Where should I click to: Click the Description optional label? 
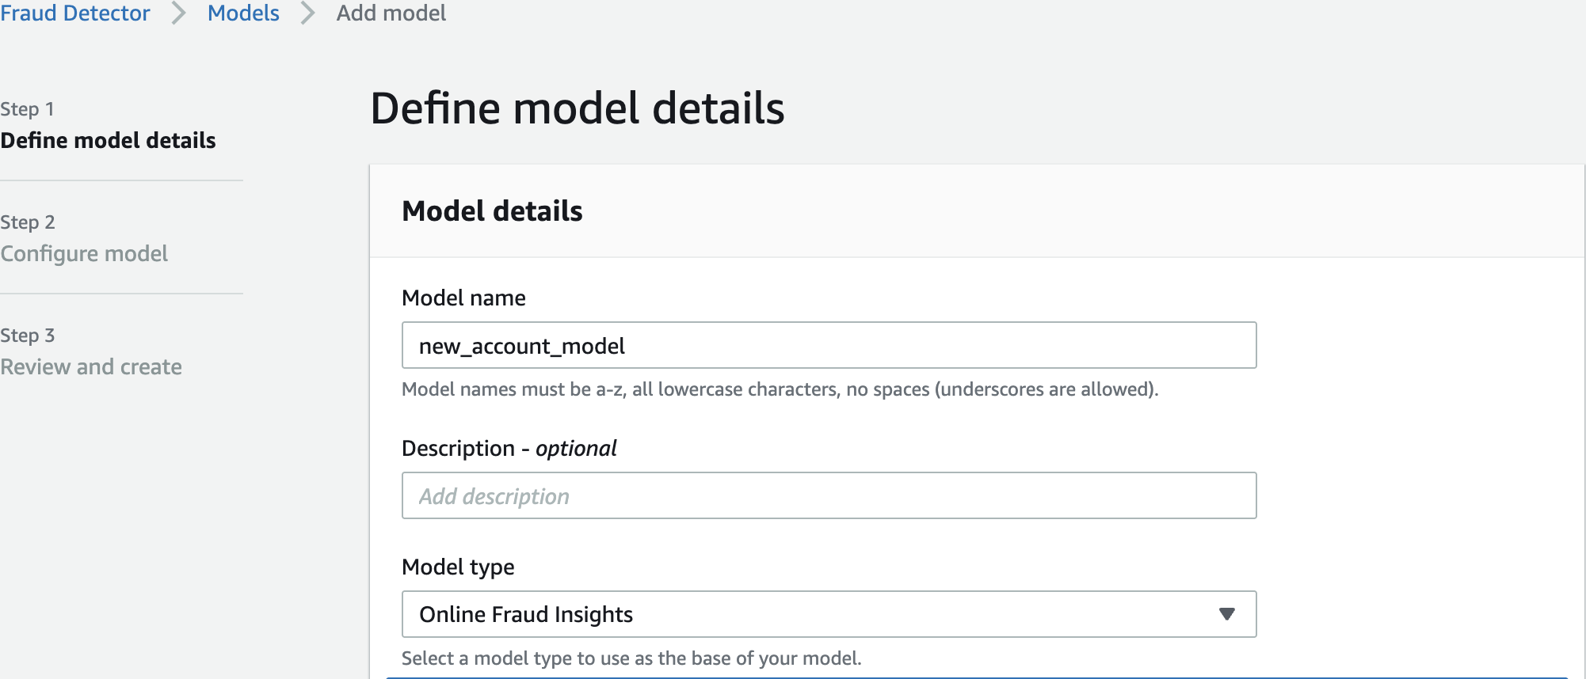(509, 448)
